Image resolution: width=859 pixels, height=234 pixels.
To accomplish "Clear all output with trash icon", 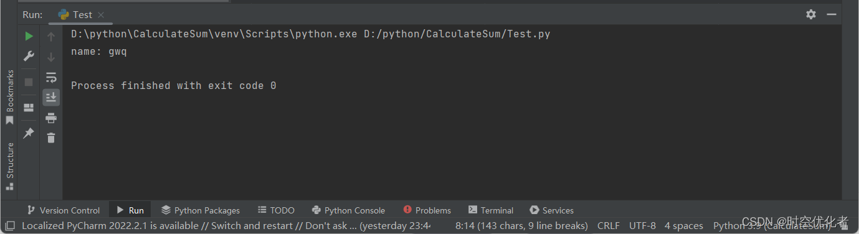I will pyautogui.click(x=51, y=138).
